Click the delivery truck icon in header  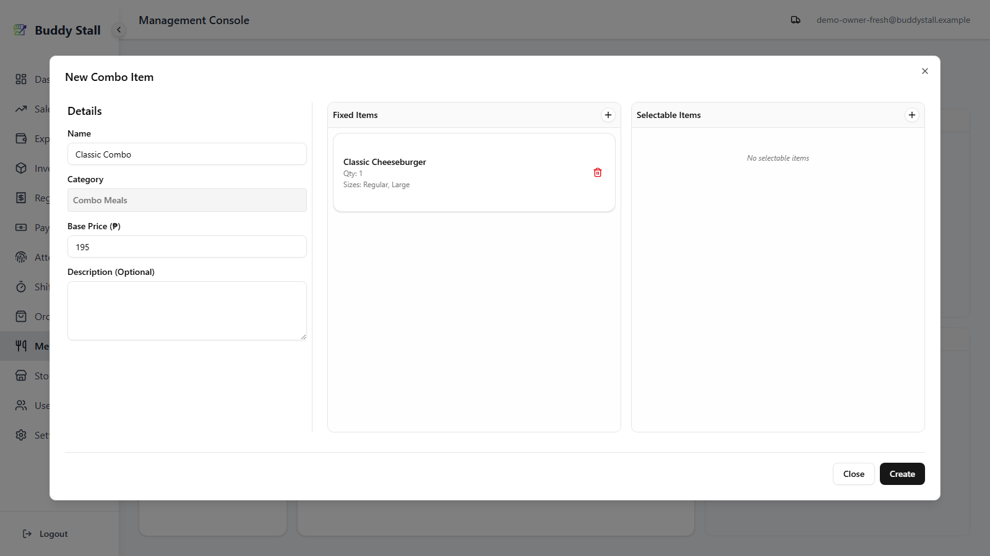click(796, 20)
